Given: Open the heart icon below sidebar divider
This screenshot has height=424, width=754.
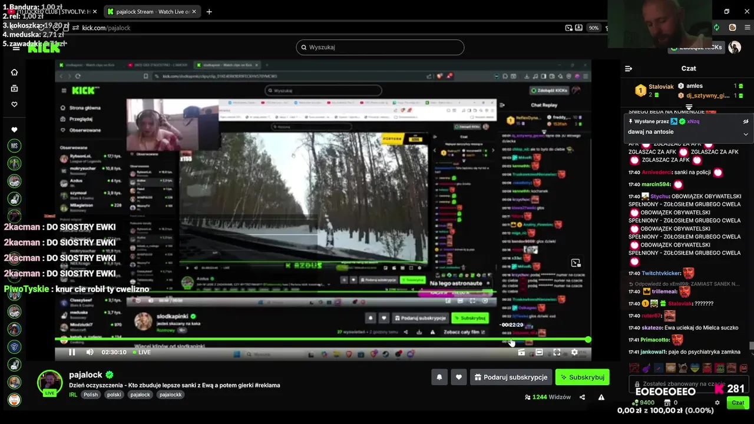Looking at the screenshot, I should tap(15, 130).
